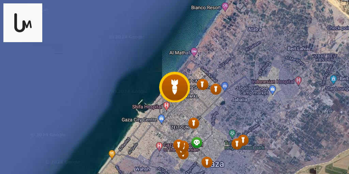The width and height of the screenshot is (349, 174).
Task: Select the bomb marker near Zeitoun label
Action: point(194,123)
